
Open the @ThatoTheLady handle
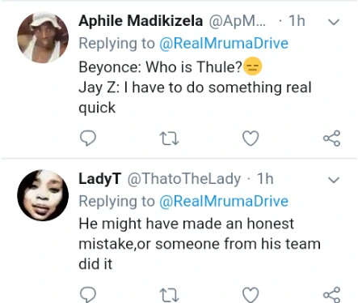[x=184, y=179]
